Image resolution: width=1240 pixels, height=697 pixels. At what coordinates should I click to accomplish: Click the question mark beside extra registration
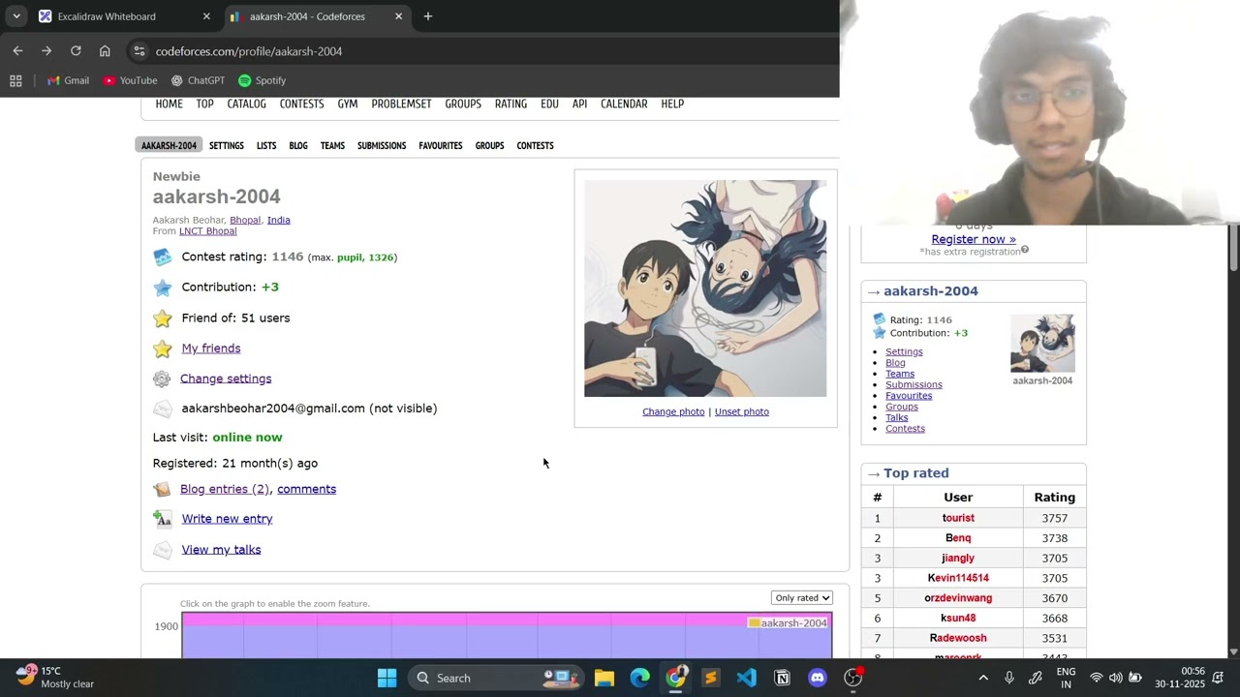click(1024, 251)
